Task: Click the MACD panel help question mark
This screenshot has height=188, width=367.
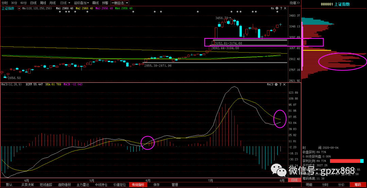Action: tap(281, 84)
